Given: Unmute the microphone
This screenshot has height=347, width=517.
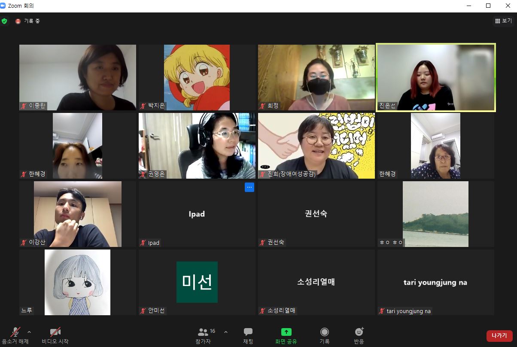Looking at the screenshot, I should click(x=15, y=332).
